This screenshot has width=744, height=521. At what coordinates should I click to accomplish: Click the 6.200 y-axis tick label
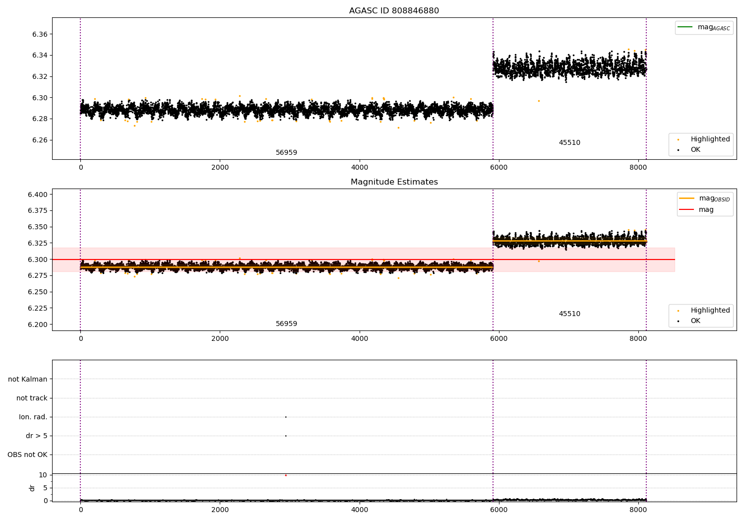pyautogui.click(x=38, y=325)
